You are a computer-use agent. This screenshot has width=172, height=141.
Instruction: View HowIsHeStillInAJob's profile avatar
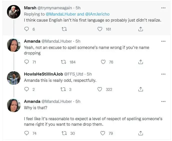pyautogui.click(x=14, y=78)
